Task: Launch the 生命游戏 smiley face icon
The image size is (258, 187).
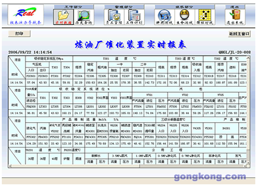Action: tap(185, 17)
